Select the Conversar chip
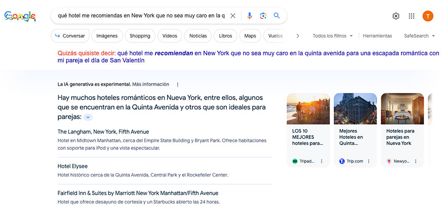This screenshot has height=210, width=443. click(x=70, y=36)
